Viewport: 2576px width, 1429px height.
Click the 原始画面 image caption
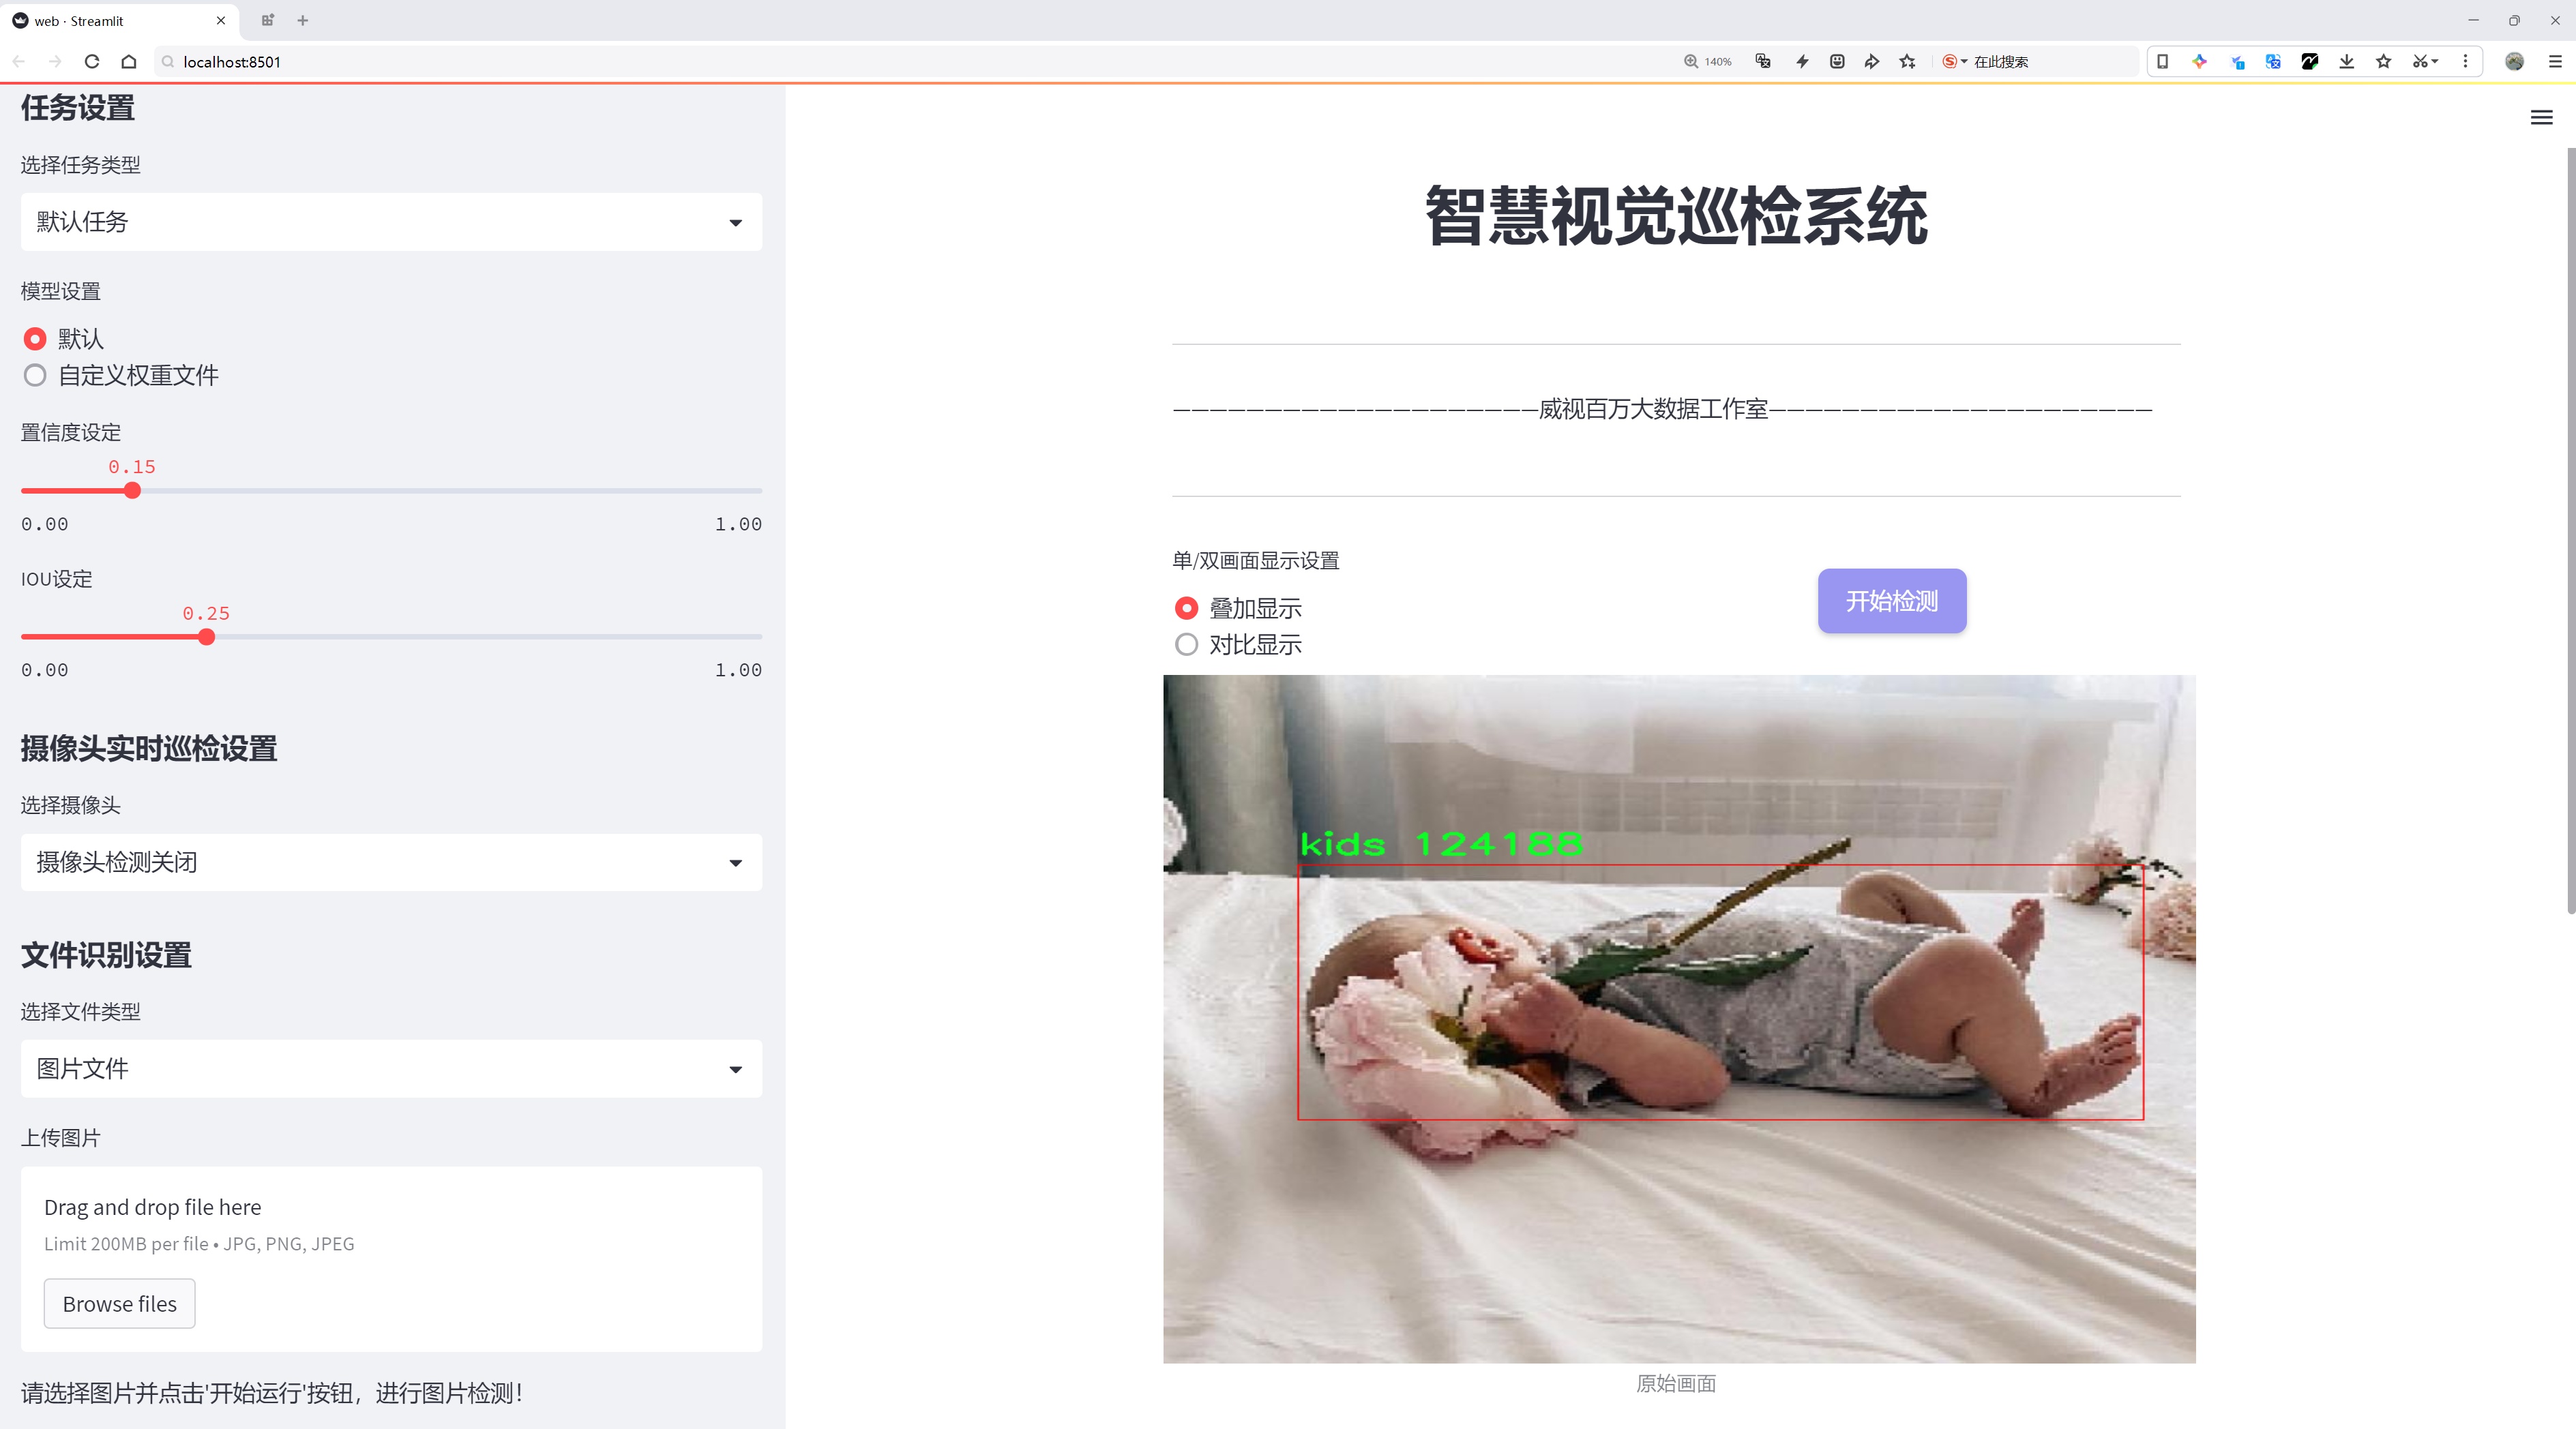point(1676,1384)
